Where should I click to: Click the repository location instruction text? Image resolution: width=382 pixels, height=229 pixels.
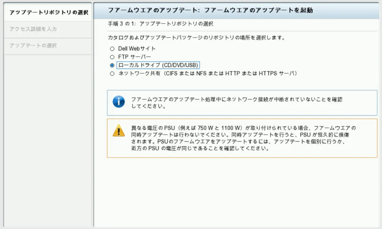tap(196, 38)
